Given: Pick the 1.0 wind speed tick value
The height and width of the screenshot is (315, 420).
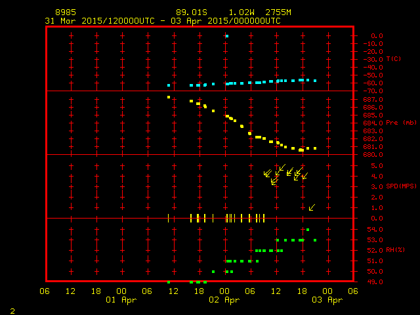Looking at the screenshot, I should (377, 208).
